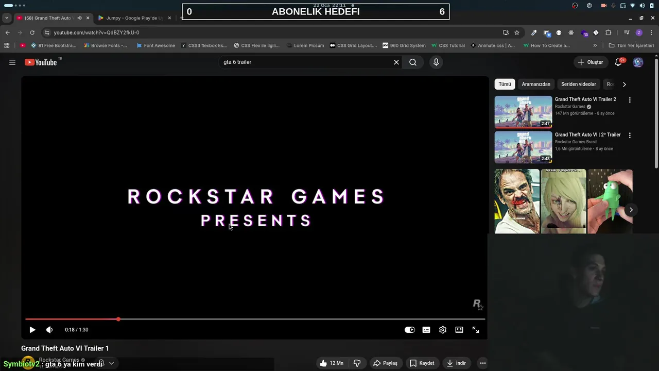Viewport: 659px width, 371px height.
Task: Download the video with İndir
Action: click(x=456, y=363)
